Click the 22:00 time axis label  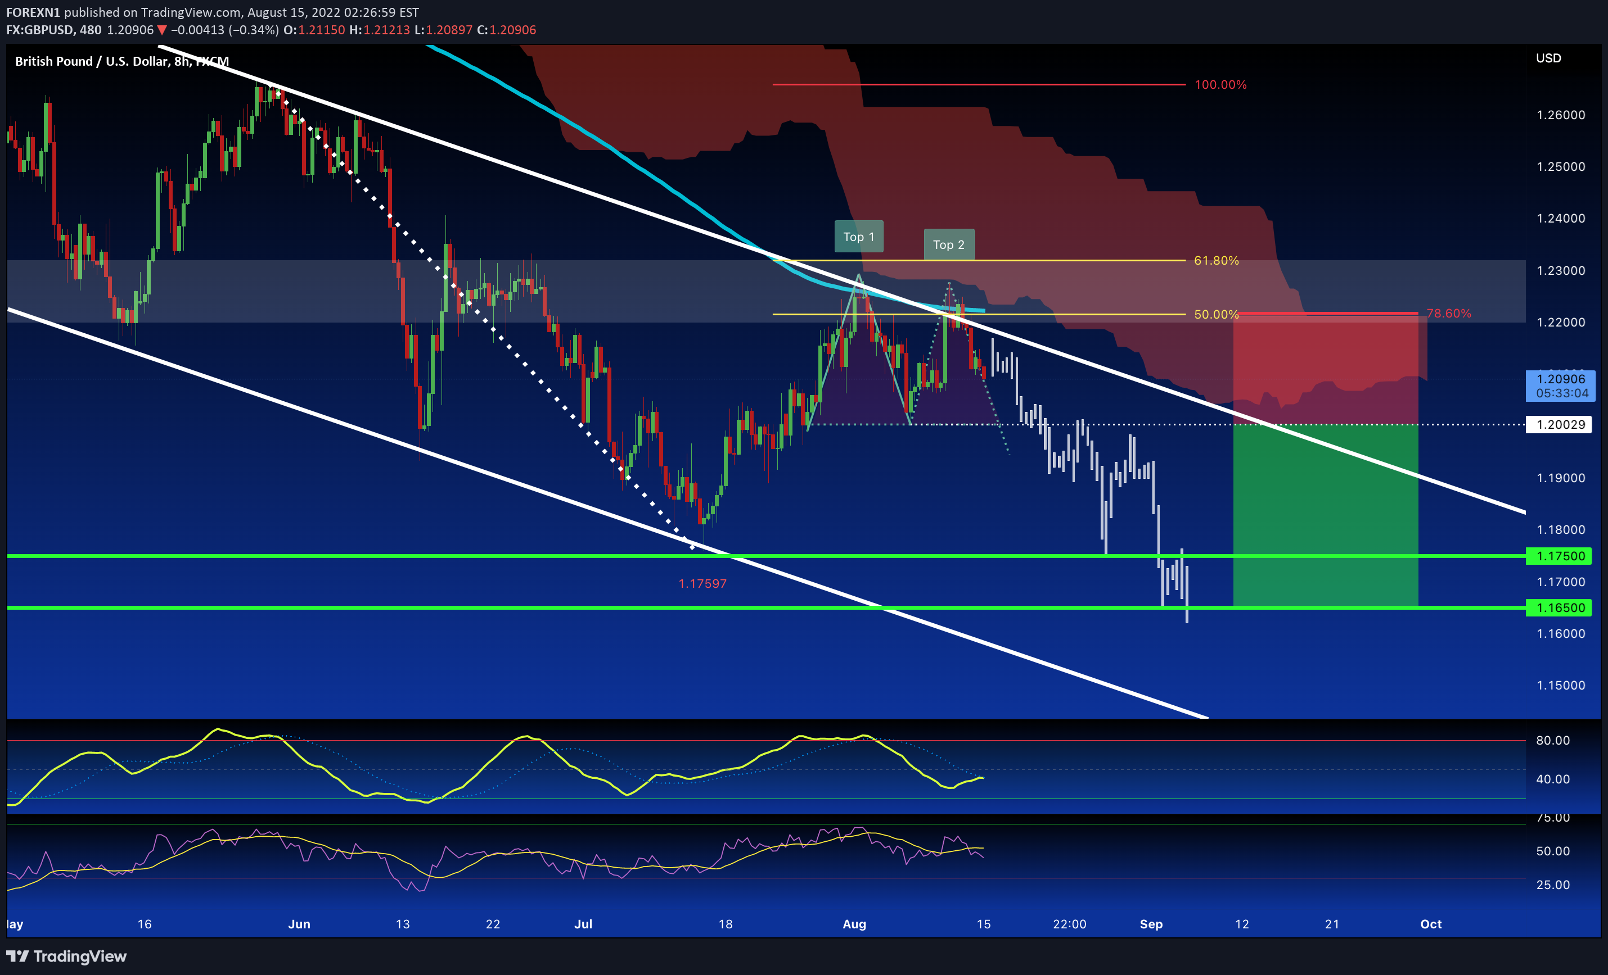coord(1070,924)
